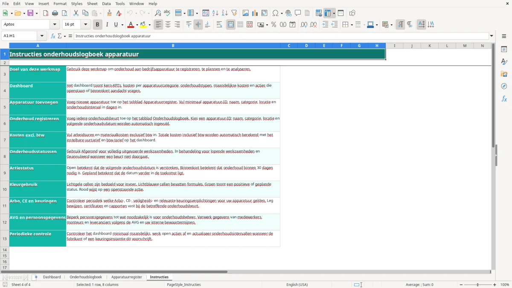Apply the yellow background color swatch
This screenshot has width=512, height=288.
[144, 25]
